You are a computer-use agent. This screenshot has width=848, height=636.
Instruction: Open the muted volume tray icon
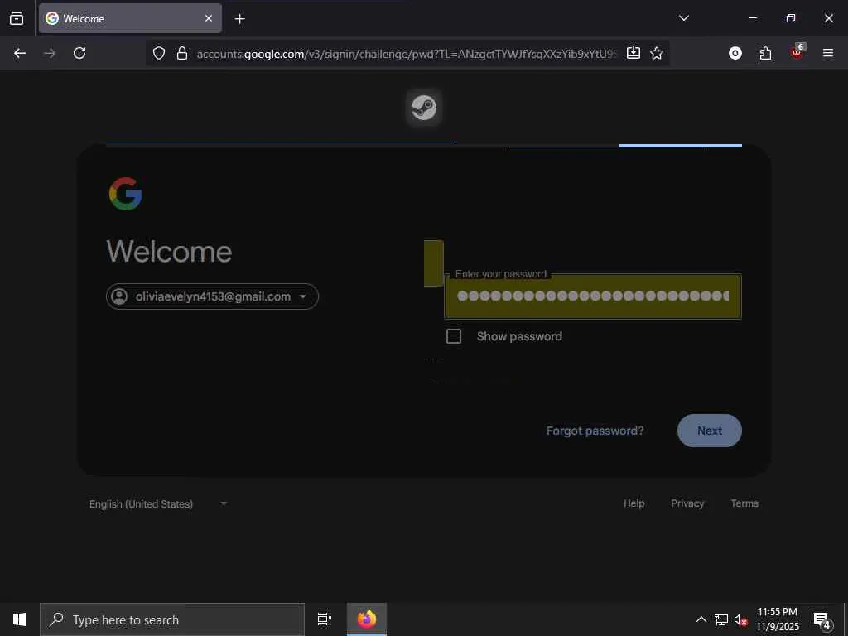click(740, 620)
